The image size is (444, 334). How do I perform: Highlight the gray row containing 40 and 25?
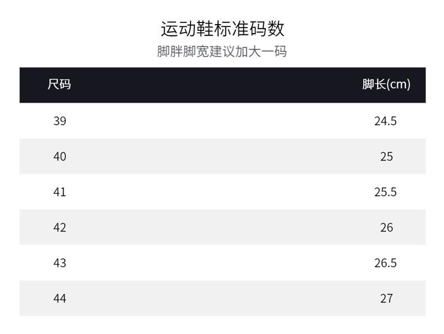(223, 156)
